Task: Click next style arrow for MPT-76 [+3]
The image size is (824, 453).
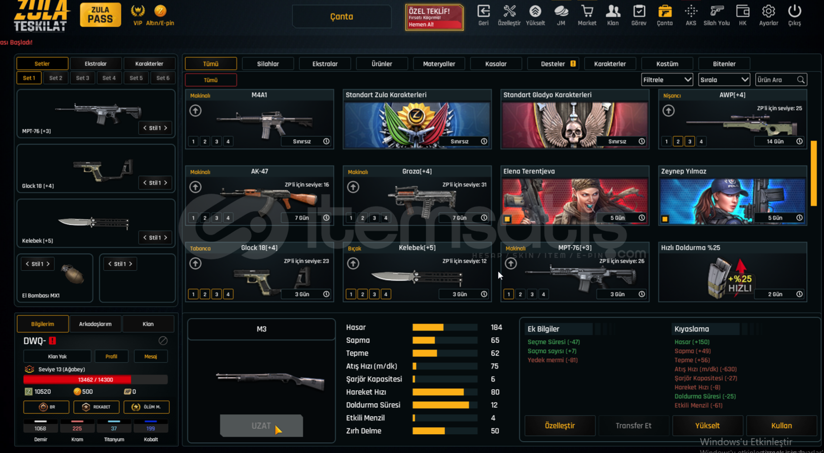Action: pos(166,128)
